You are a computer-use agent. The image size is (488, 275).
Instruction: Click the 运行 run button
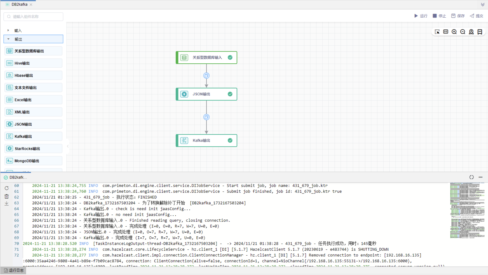point(421,16)
